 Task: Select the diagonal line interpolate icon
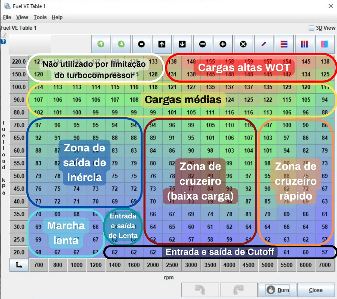(264, 44)
